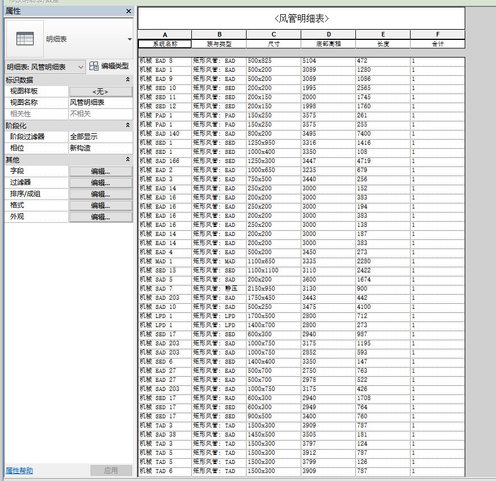Select the 机械 EAD 8 system name cell
The width and height of the screenshot is (496, 481).
coord(165,61)
